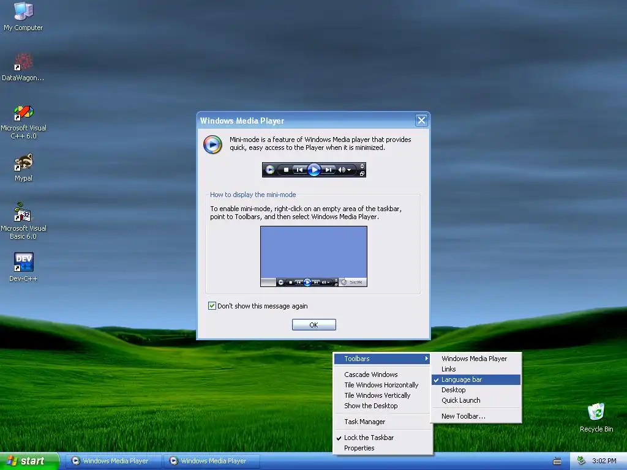The image size is (627, 470).
Task: Click the dropdown arrow beside the volume icon
Action: pos(349,170)
